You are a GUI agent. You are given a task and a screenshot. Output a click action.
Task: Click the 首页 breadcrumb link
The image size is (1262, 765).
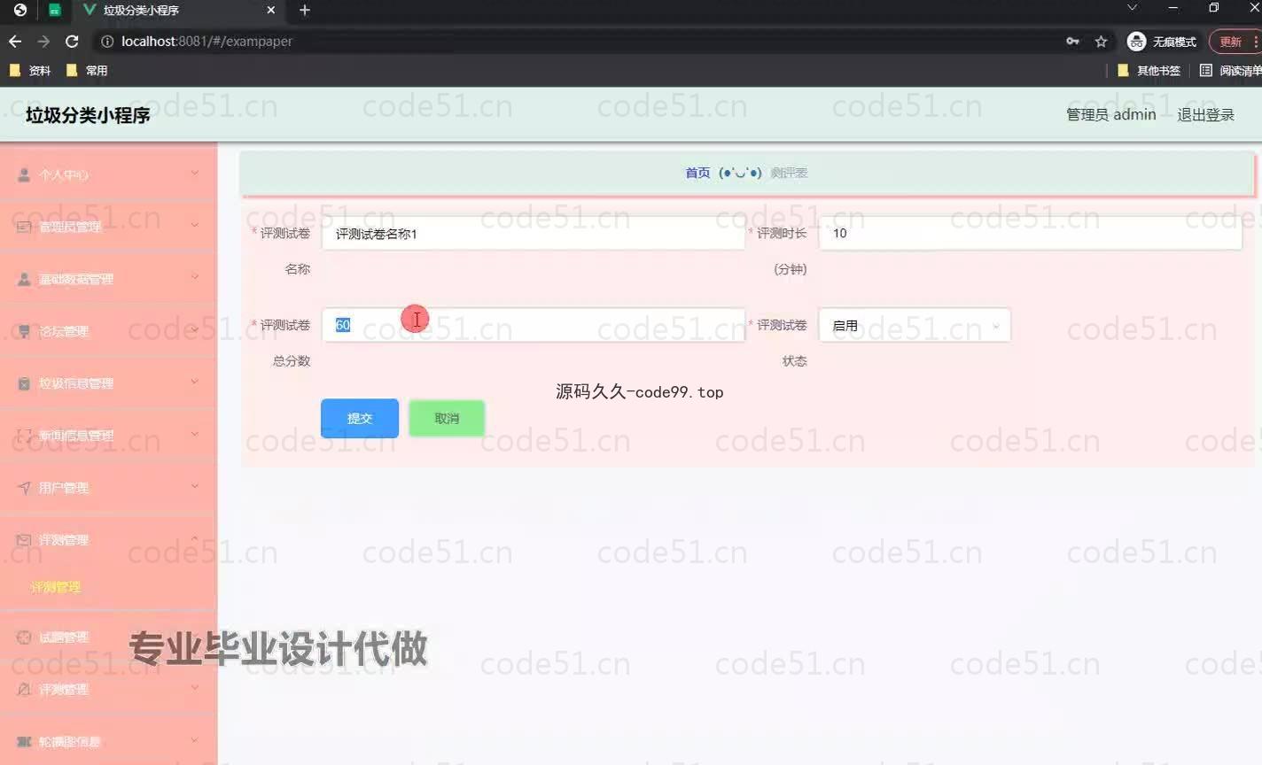pos(697,174)
